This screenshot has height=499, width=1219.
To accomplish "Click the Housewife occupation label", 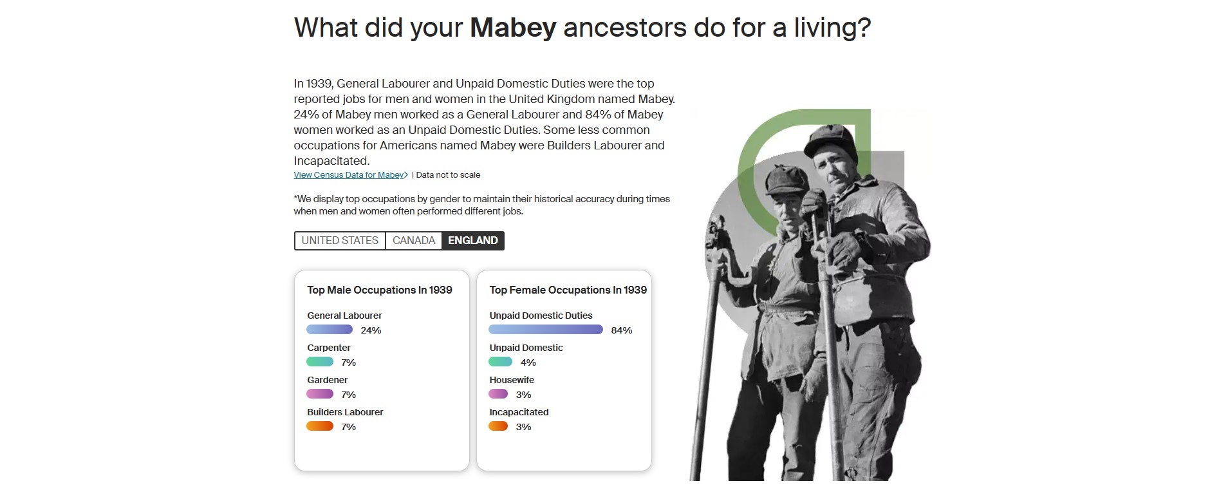I will (512, 380).
